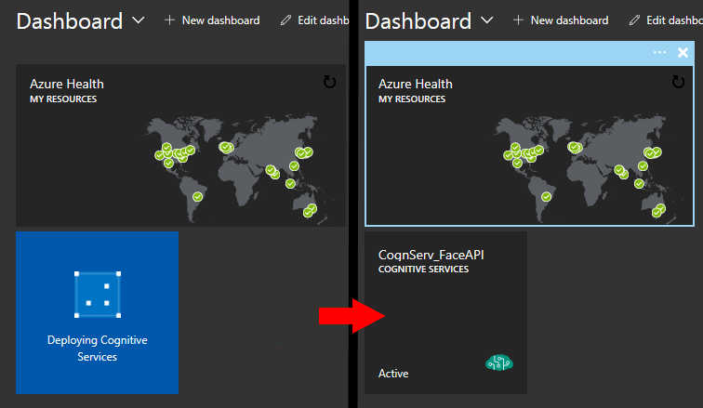Click the left Dashboard heading text
Screen dimensions: 703x408
coord(70,21)
